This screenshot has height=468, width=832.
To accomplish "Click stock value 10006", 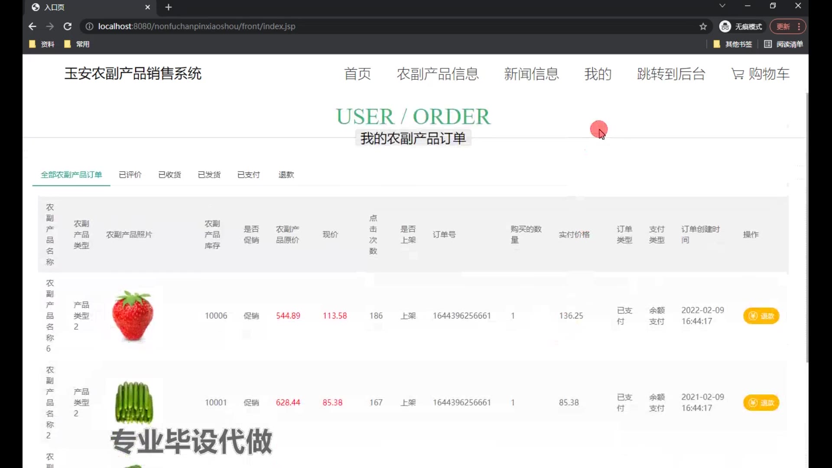I will pos(216,316).
